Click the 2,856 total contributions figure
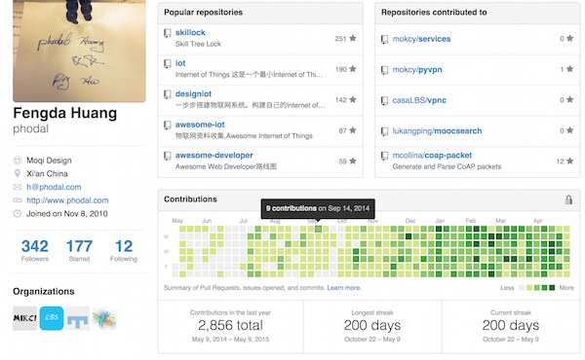 point(230,325)
